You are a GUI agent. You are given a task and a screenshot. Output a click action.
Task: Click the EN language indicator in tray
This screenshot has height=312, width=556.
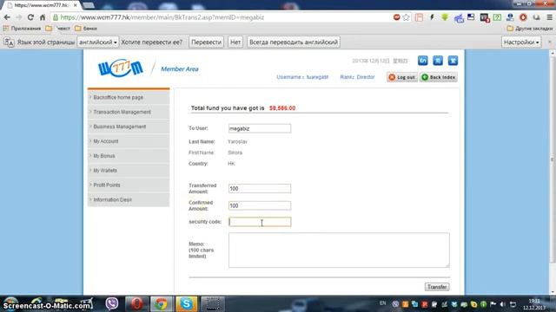(x=382, y=303)
